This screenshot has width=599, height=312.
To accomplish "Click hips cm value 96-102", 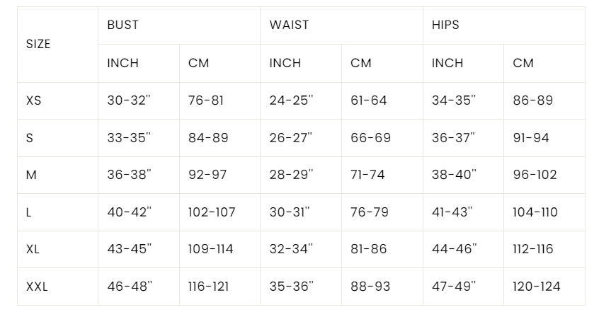I will coord(535,175).
